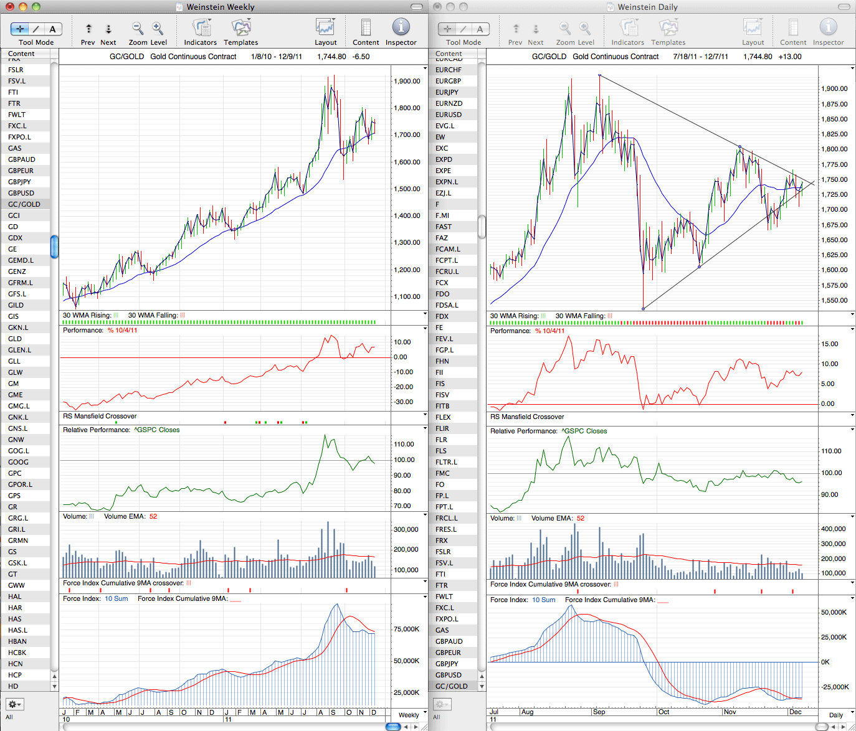Zoom out chart in Weinstein Daily

565,29
